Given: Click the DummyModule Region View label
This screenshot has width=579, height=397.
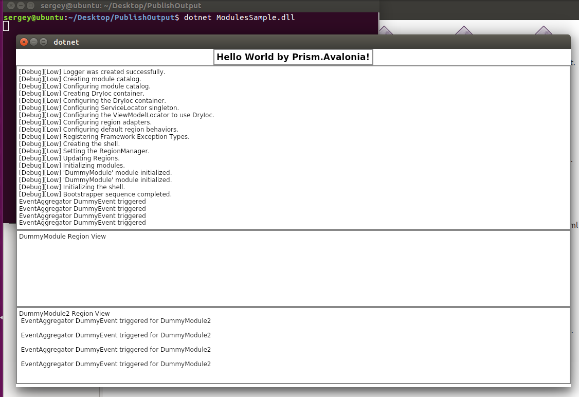Looking at the screenshot, I should (62, 237).
